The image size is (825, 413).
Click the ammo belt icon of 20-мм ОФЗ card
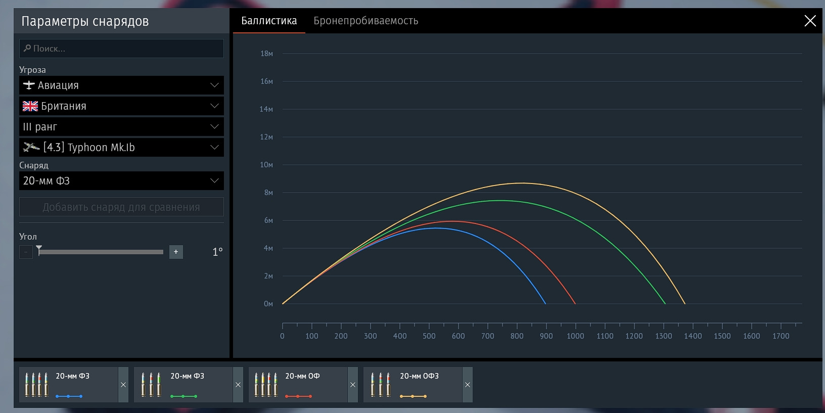click(381, 385)
